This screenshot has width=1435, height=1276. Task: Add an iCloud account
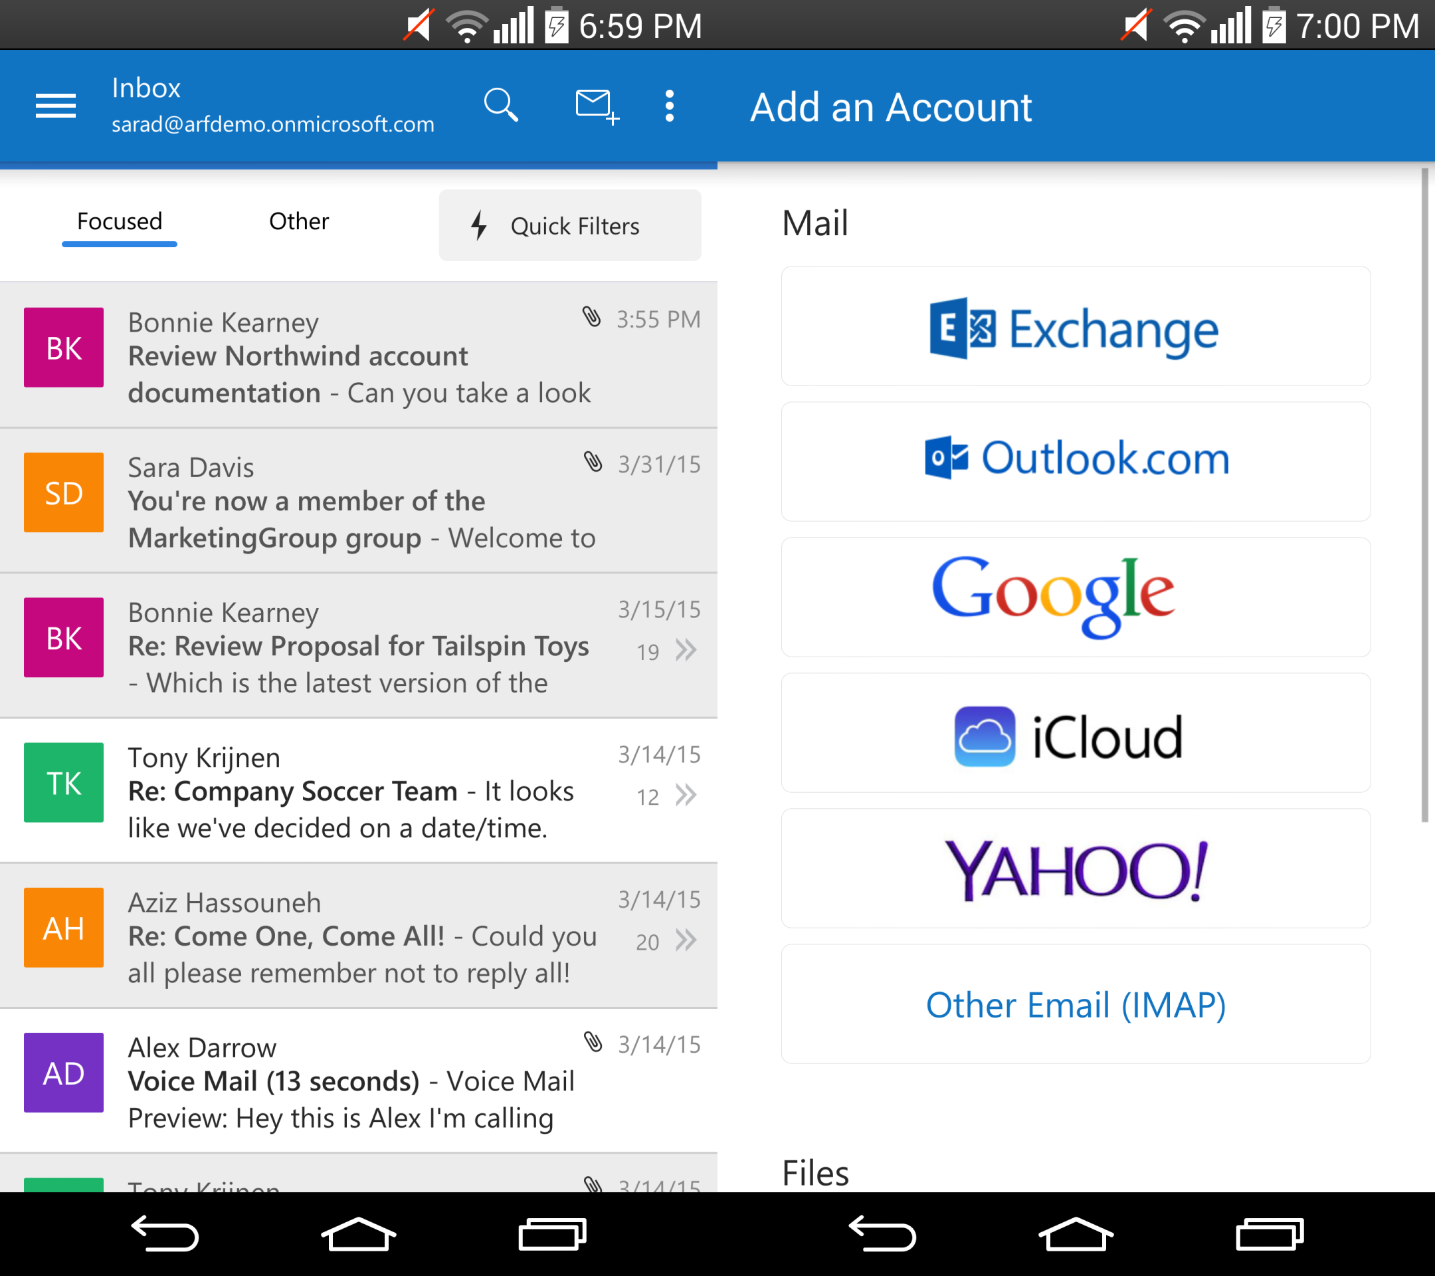[x=1076, y=732]
